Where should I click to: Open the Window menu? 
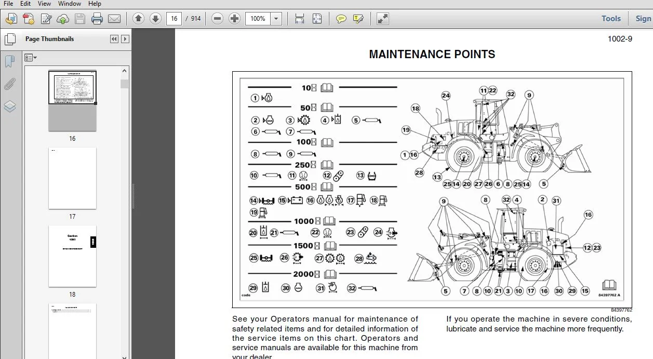pyautogui.click(x=69, y=4)
